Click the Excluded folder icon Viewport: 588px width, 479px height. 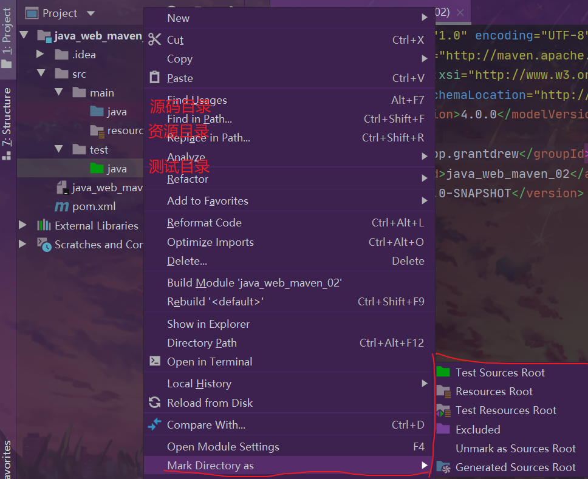[x=443, y=429]
